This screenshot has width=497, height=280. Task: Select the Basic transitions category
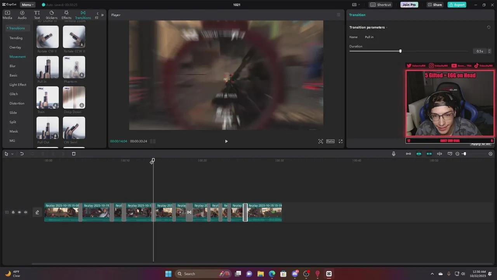tap(14, 75)
